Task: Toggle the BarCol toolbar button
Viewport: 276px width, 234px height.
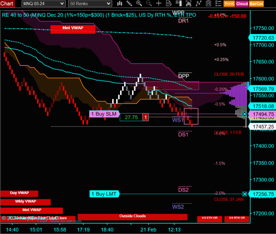Action: (x=256, y=4)
